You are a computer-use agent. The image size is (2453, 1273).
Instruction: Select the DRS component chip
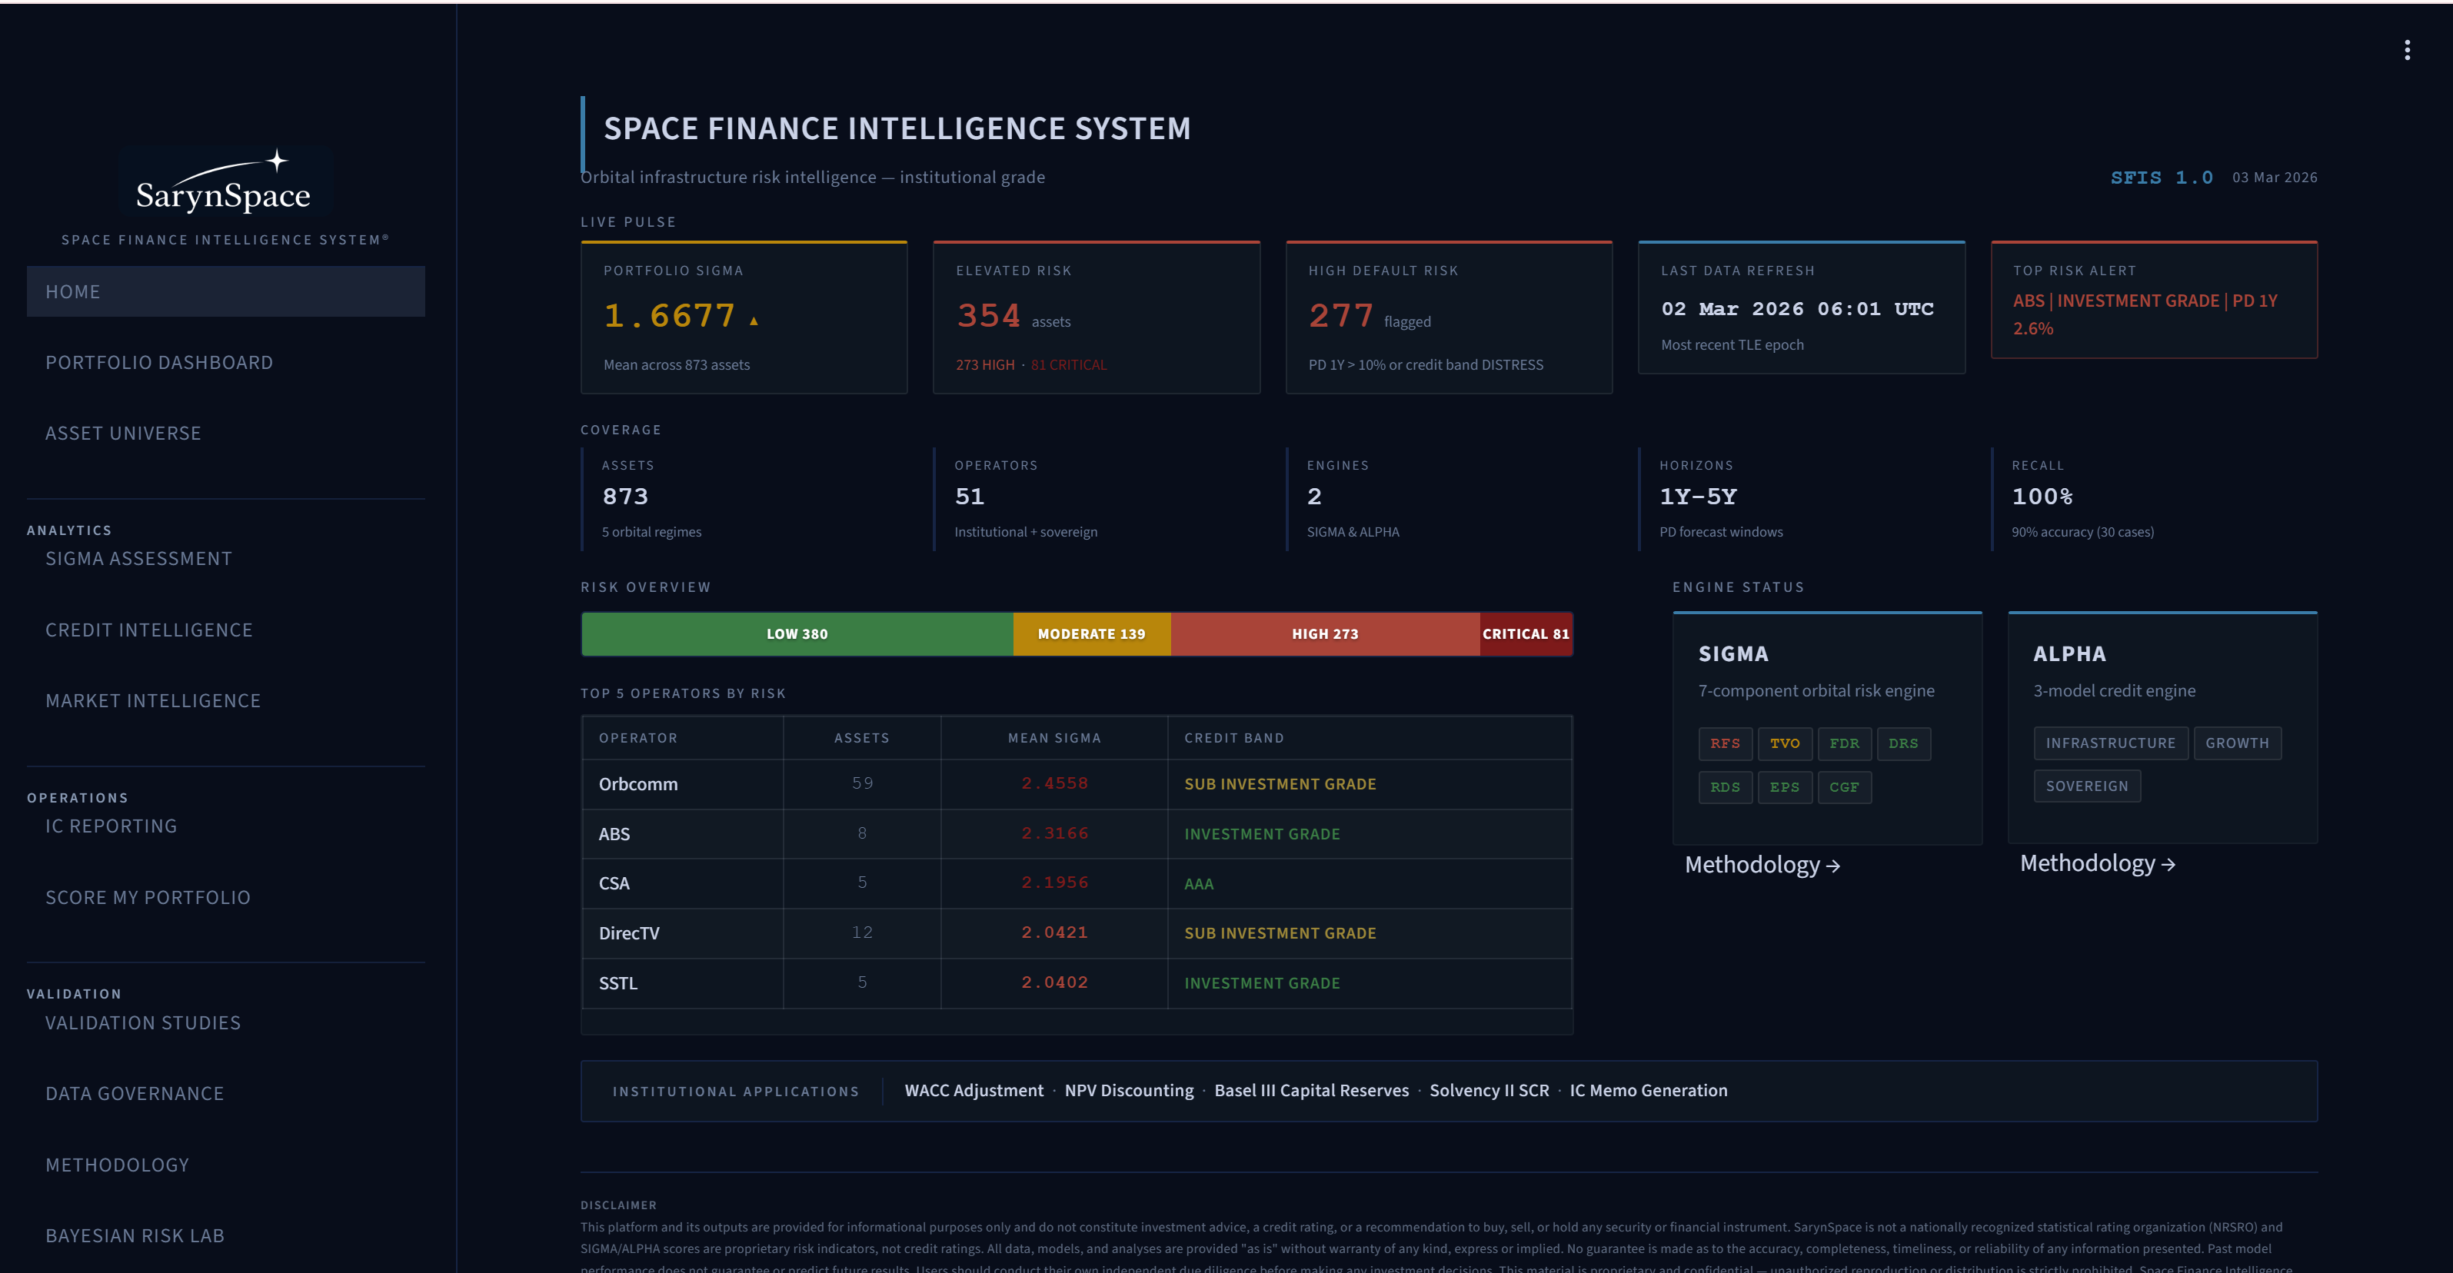click(x=1903, y=743)
